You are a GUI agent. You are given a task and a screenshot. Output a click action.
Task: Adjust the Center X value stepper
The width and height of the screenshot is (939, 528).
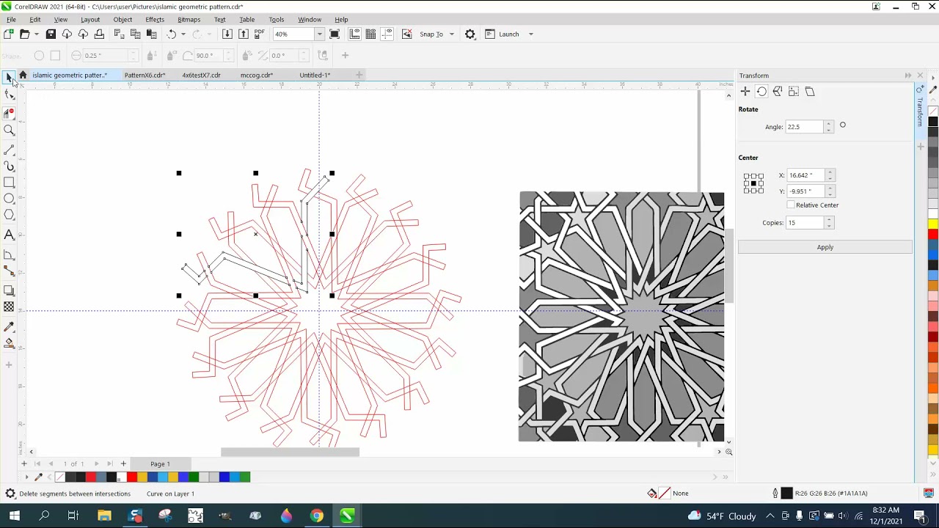click(x=830, y=176)
